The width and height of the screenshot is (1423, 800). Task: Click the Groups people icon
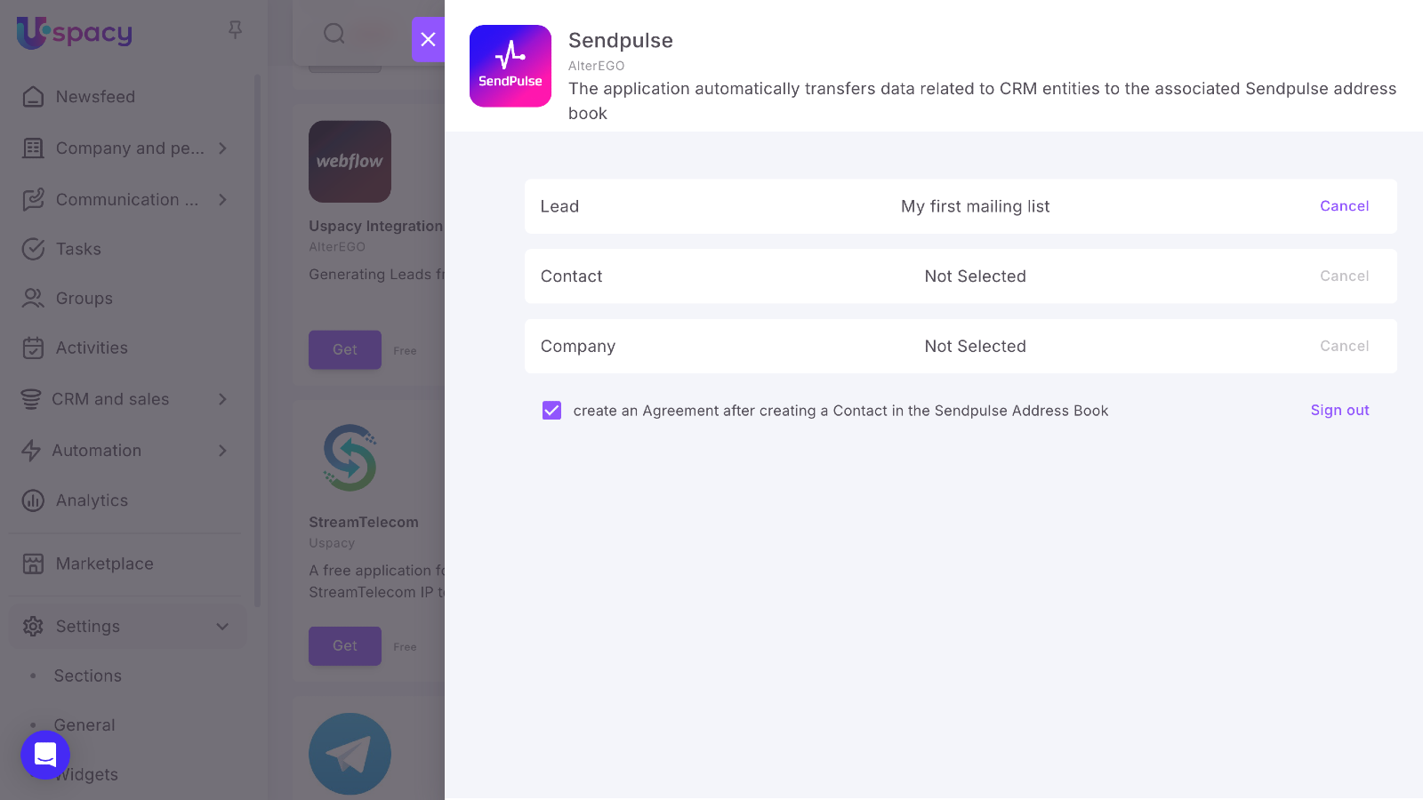pyautogui.click(x=33, y=299)
